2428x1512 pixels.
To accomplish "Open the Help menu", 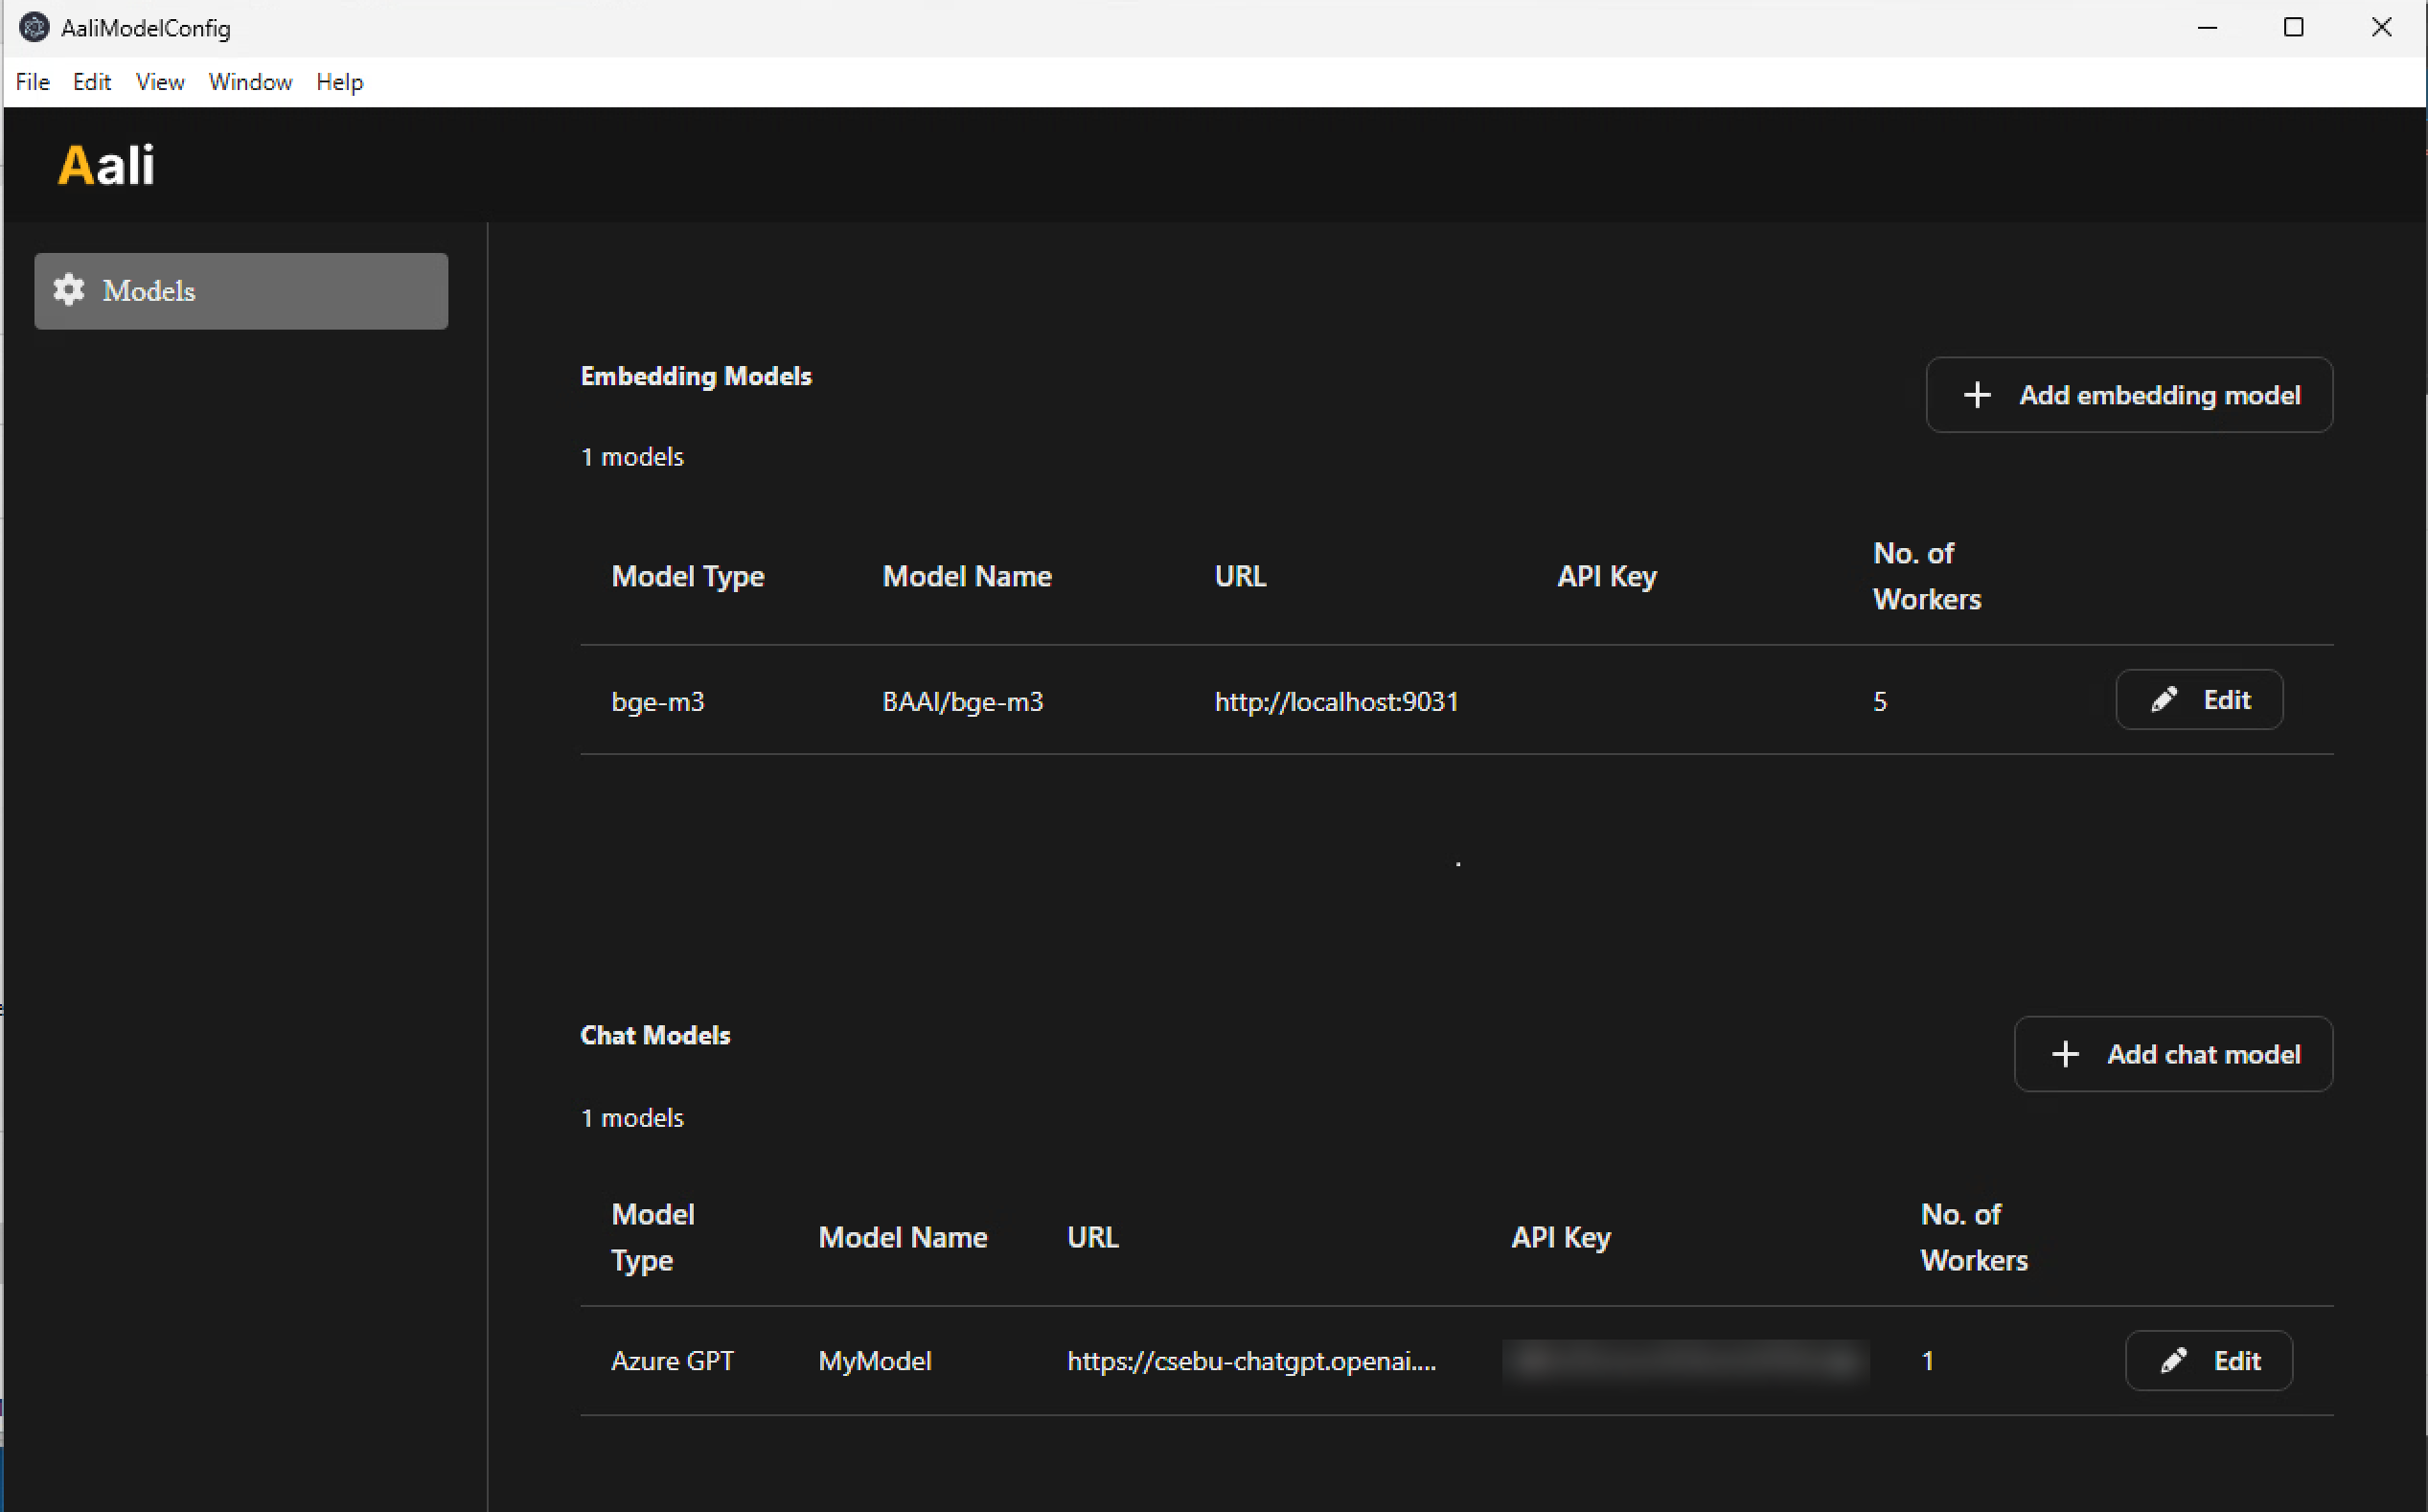I will (x=338, y=82).
